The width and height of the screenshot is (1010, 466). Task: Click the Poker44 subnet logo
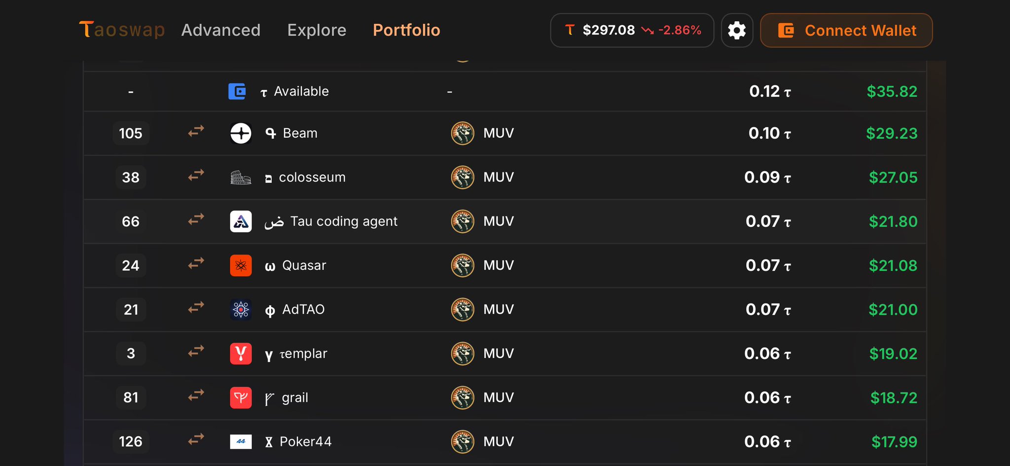click(x=241, y=442)
